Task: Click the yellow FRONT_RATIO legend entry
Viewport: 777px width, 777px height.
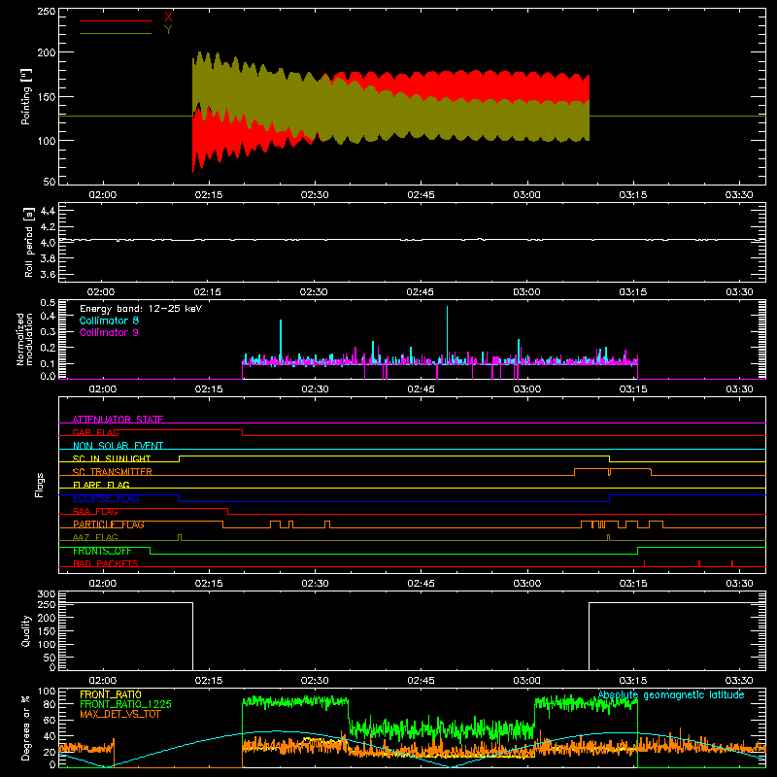Action: (111, 694)
